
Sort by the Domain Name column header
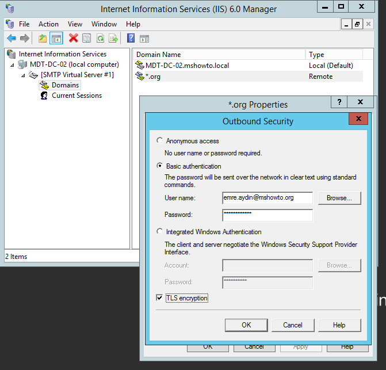coord(219,55)
